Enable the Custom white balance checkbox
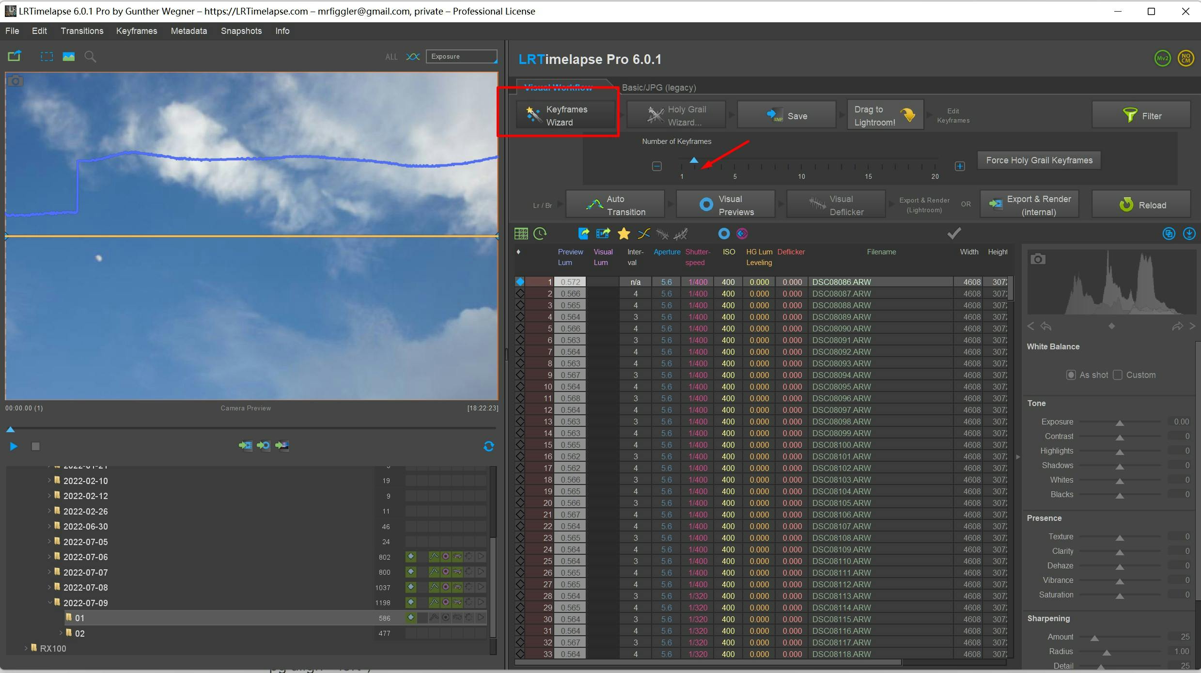Image resolution: width=1201 pixels, height=673 pixels. (x=1118, y=375)
